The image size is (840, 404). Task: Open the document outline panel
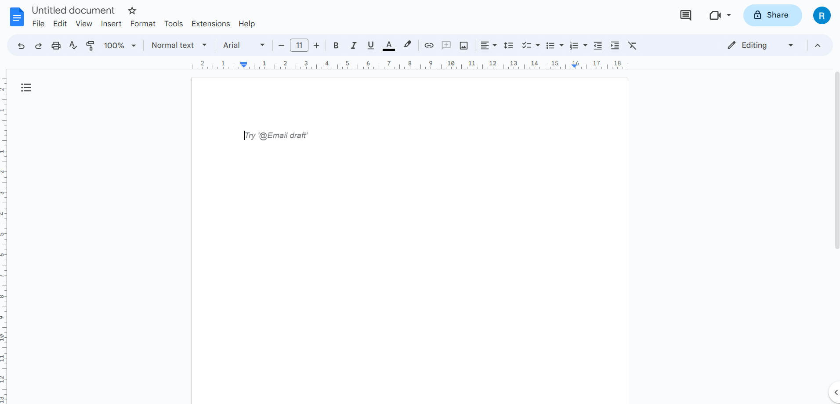tap(26, 87)
